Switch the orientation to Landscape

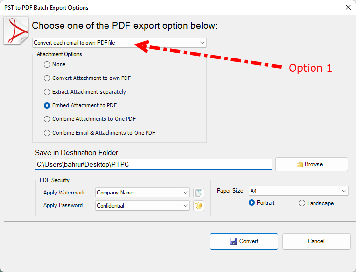(x=302, y=203)
